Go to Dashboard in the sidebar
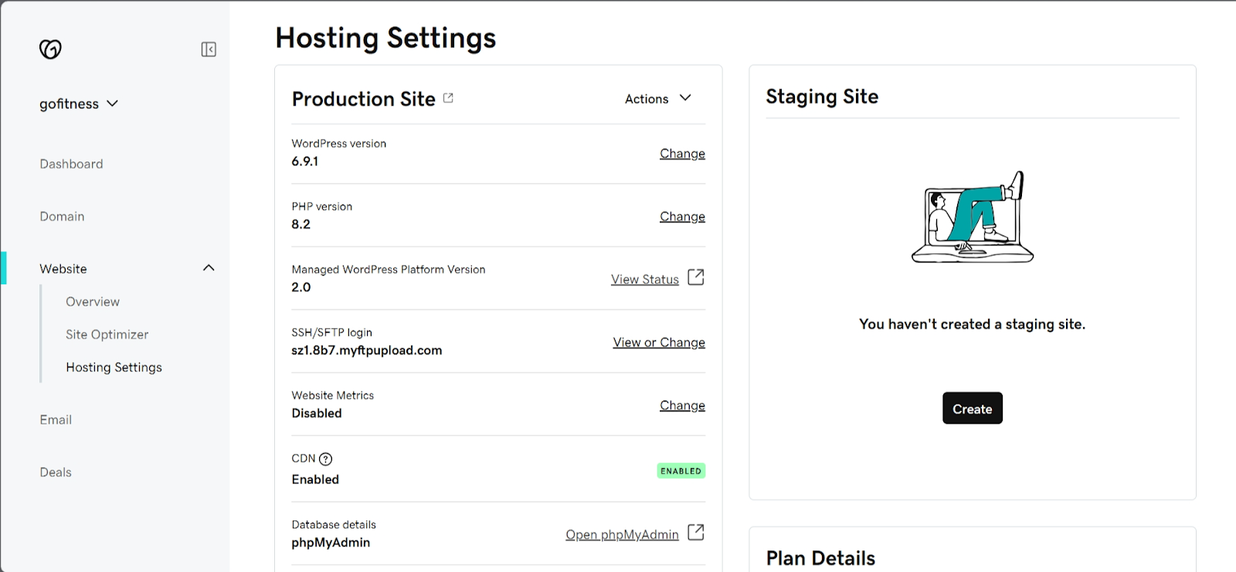The image size is (1236, 572). [x=71, y=164]
